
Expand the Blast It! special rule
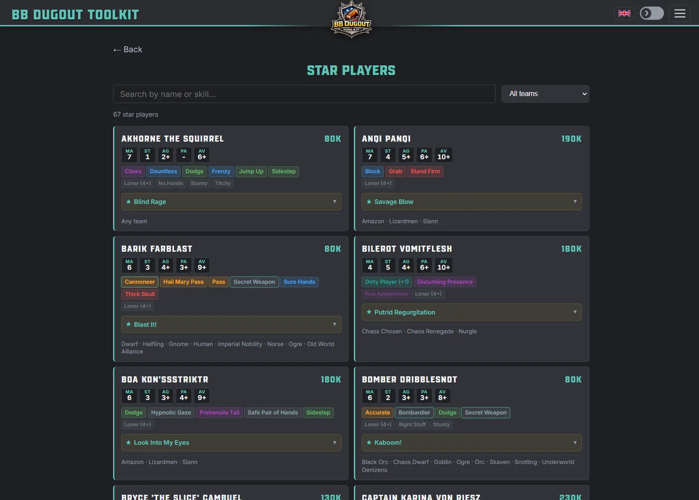pyautogui.click(x=231, y=324)
